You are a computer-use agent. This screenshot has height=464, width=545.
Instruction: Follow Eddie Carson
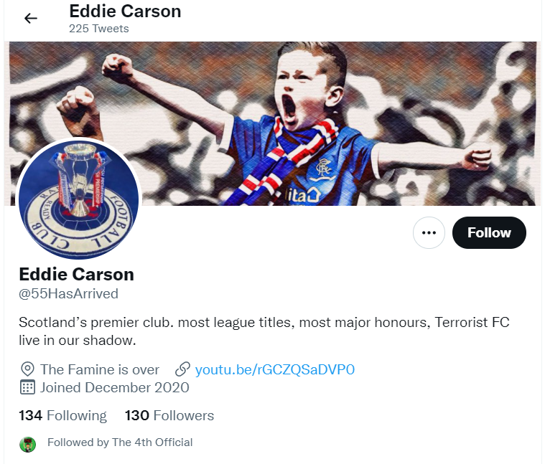coord(489,232)
